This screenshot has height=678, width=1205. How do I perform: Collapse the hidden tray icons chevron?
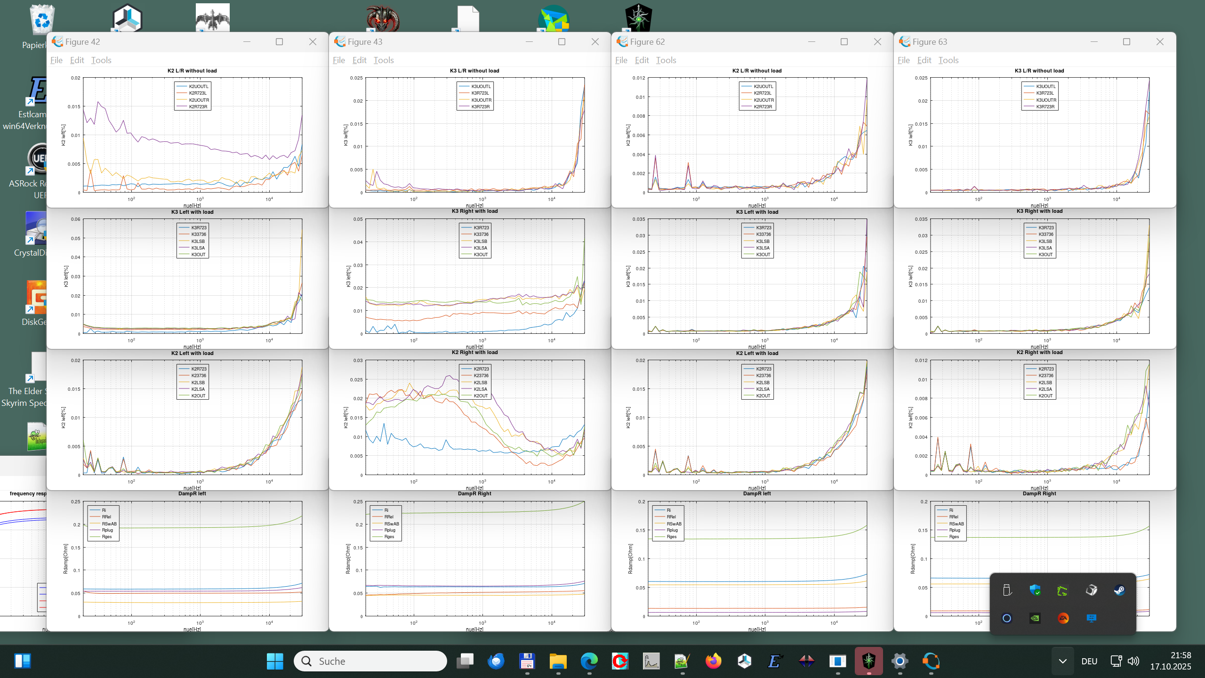[x=1062, y=661]
